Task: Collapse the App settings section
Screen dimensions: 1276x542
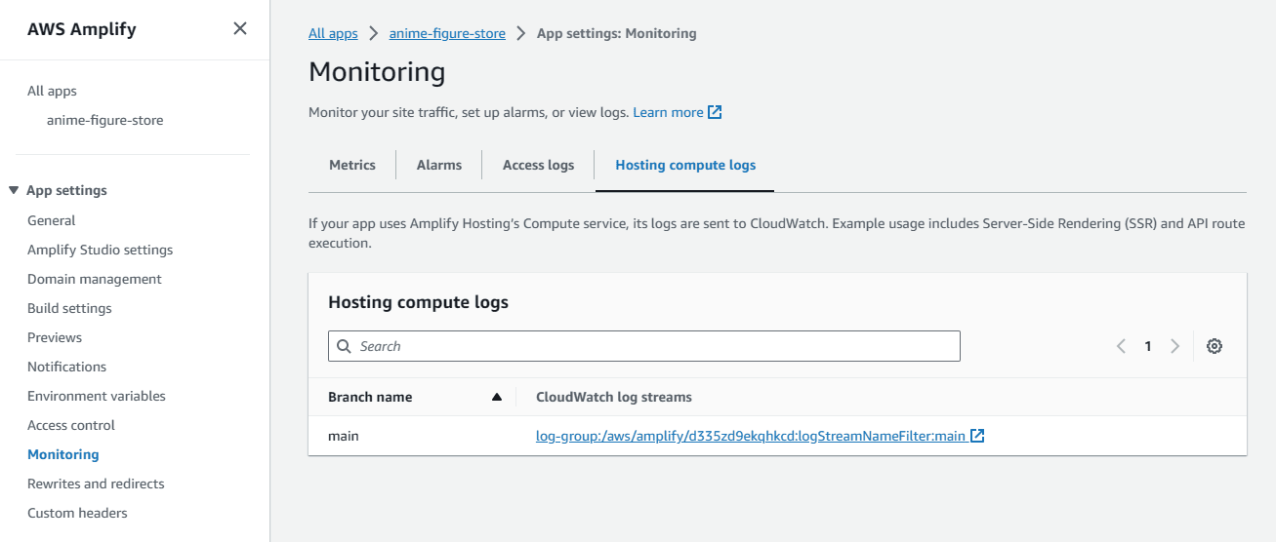Action: click(x=14, y=190)
